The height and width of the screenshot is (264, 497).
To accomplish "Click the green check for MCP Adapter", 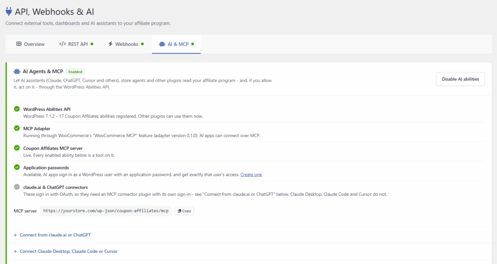I will pyautogui.click(x=17, y=128).
